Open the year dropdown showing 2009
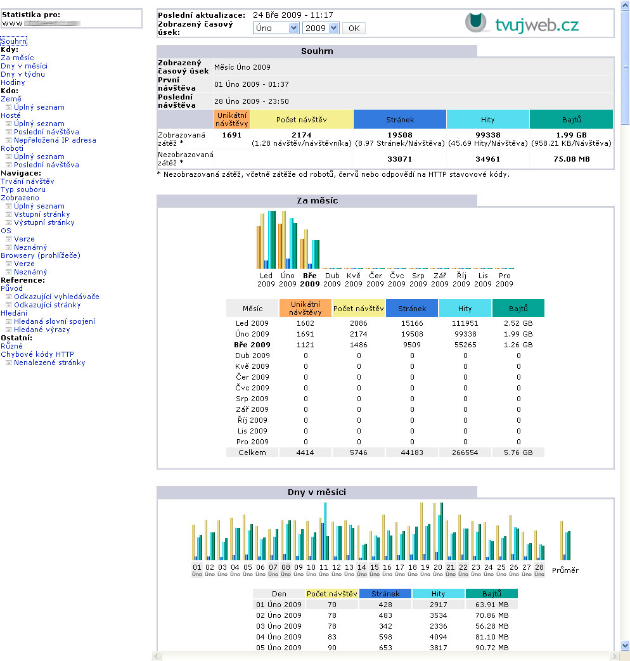 321,28
